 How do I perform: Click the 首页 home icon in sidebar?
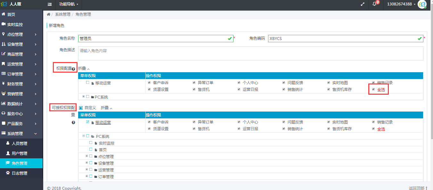pyautogui.click(x=3, y=14)
